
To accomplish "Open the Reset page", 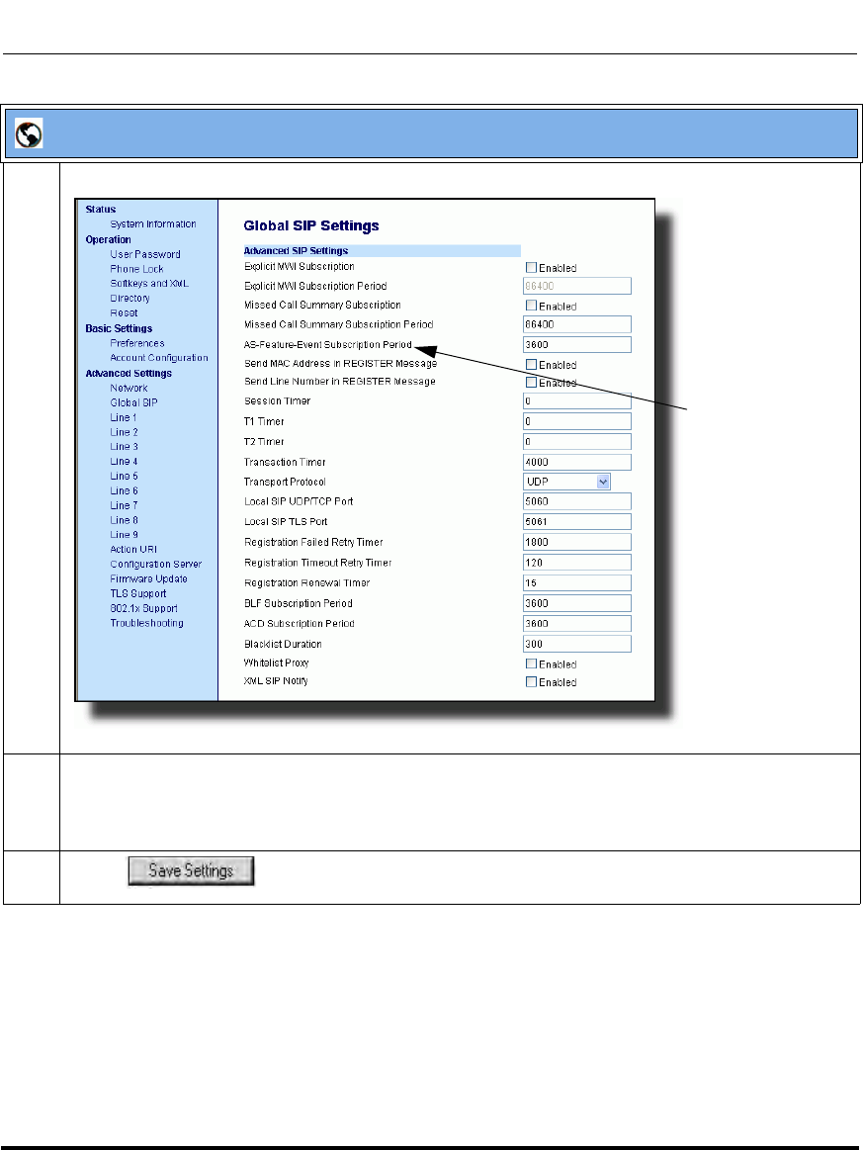I will (x=124, y=313).
